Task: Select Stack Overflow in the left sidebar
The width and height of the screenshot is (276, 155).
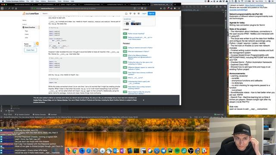Action: click(x=30, y=28)
